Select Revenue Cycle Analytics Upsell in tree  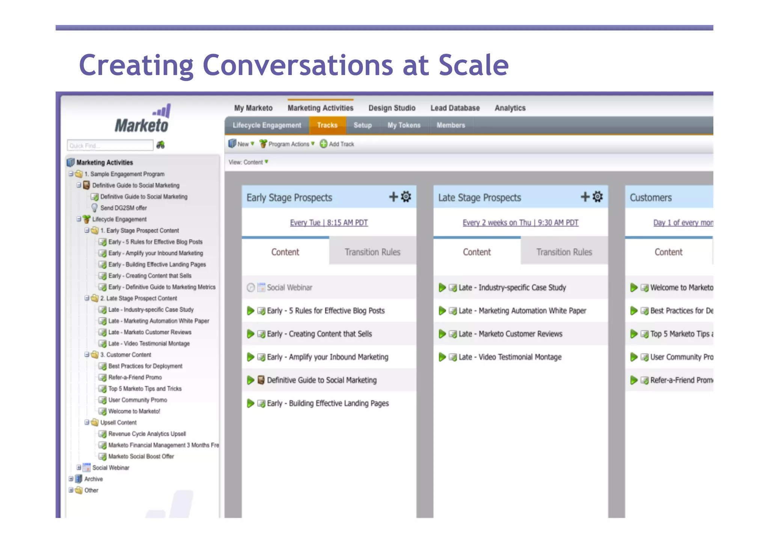pyautogui.click(x=147, y=434)
